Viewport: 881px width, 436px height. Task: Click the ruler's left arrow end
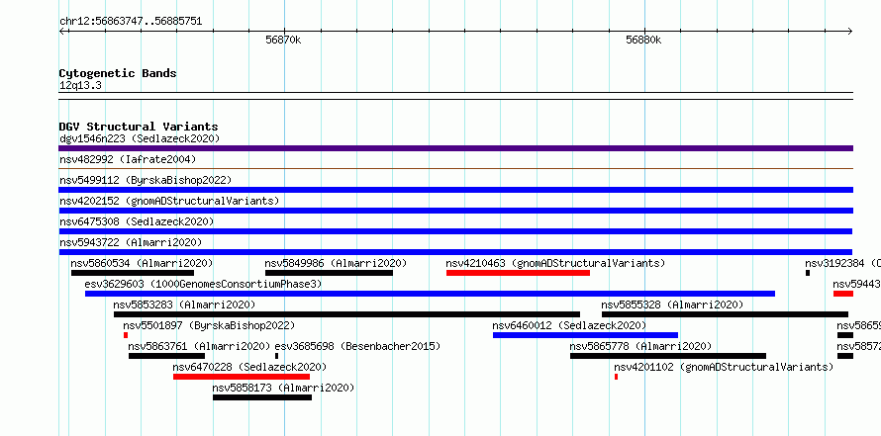tap(62, 32)
